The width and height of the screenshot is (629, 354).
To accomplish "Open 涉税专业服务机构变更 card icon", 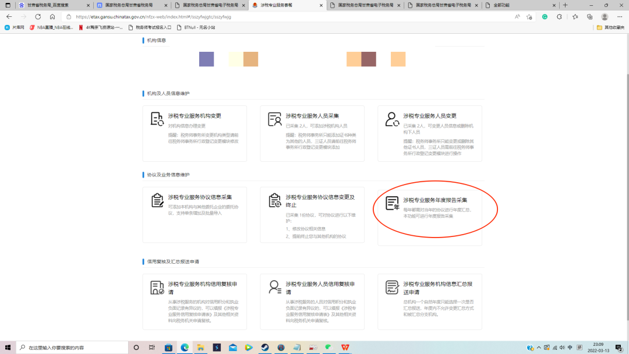I will pyautogui.click(x=157, y=119).
